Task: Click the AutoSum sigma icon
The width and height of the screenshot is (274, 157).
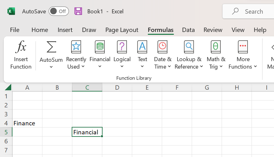Action: pyautogui.click(x=51, y=47)
